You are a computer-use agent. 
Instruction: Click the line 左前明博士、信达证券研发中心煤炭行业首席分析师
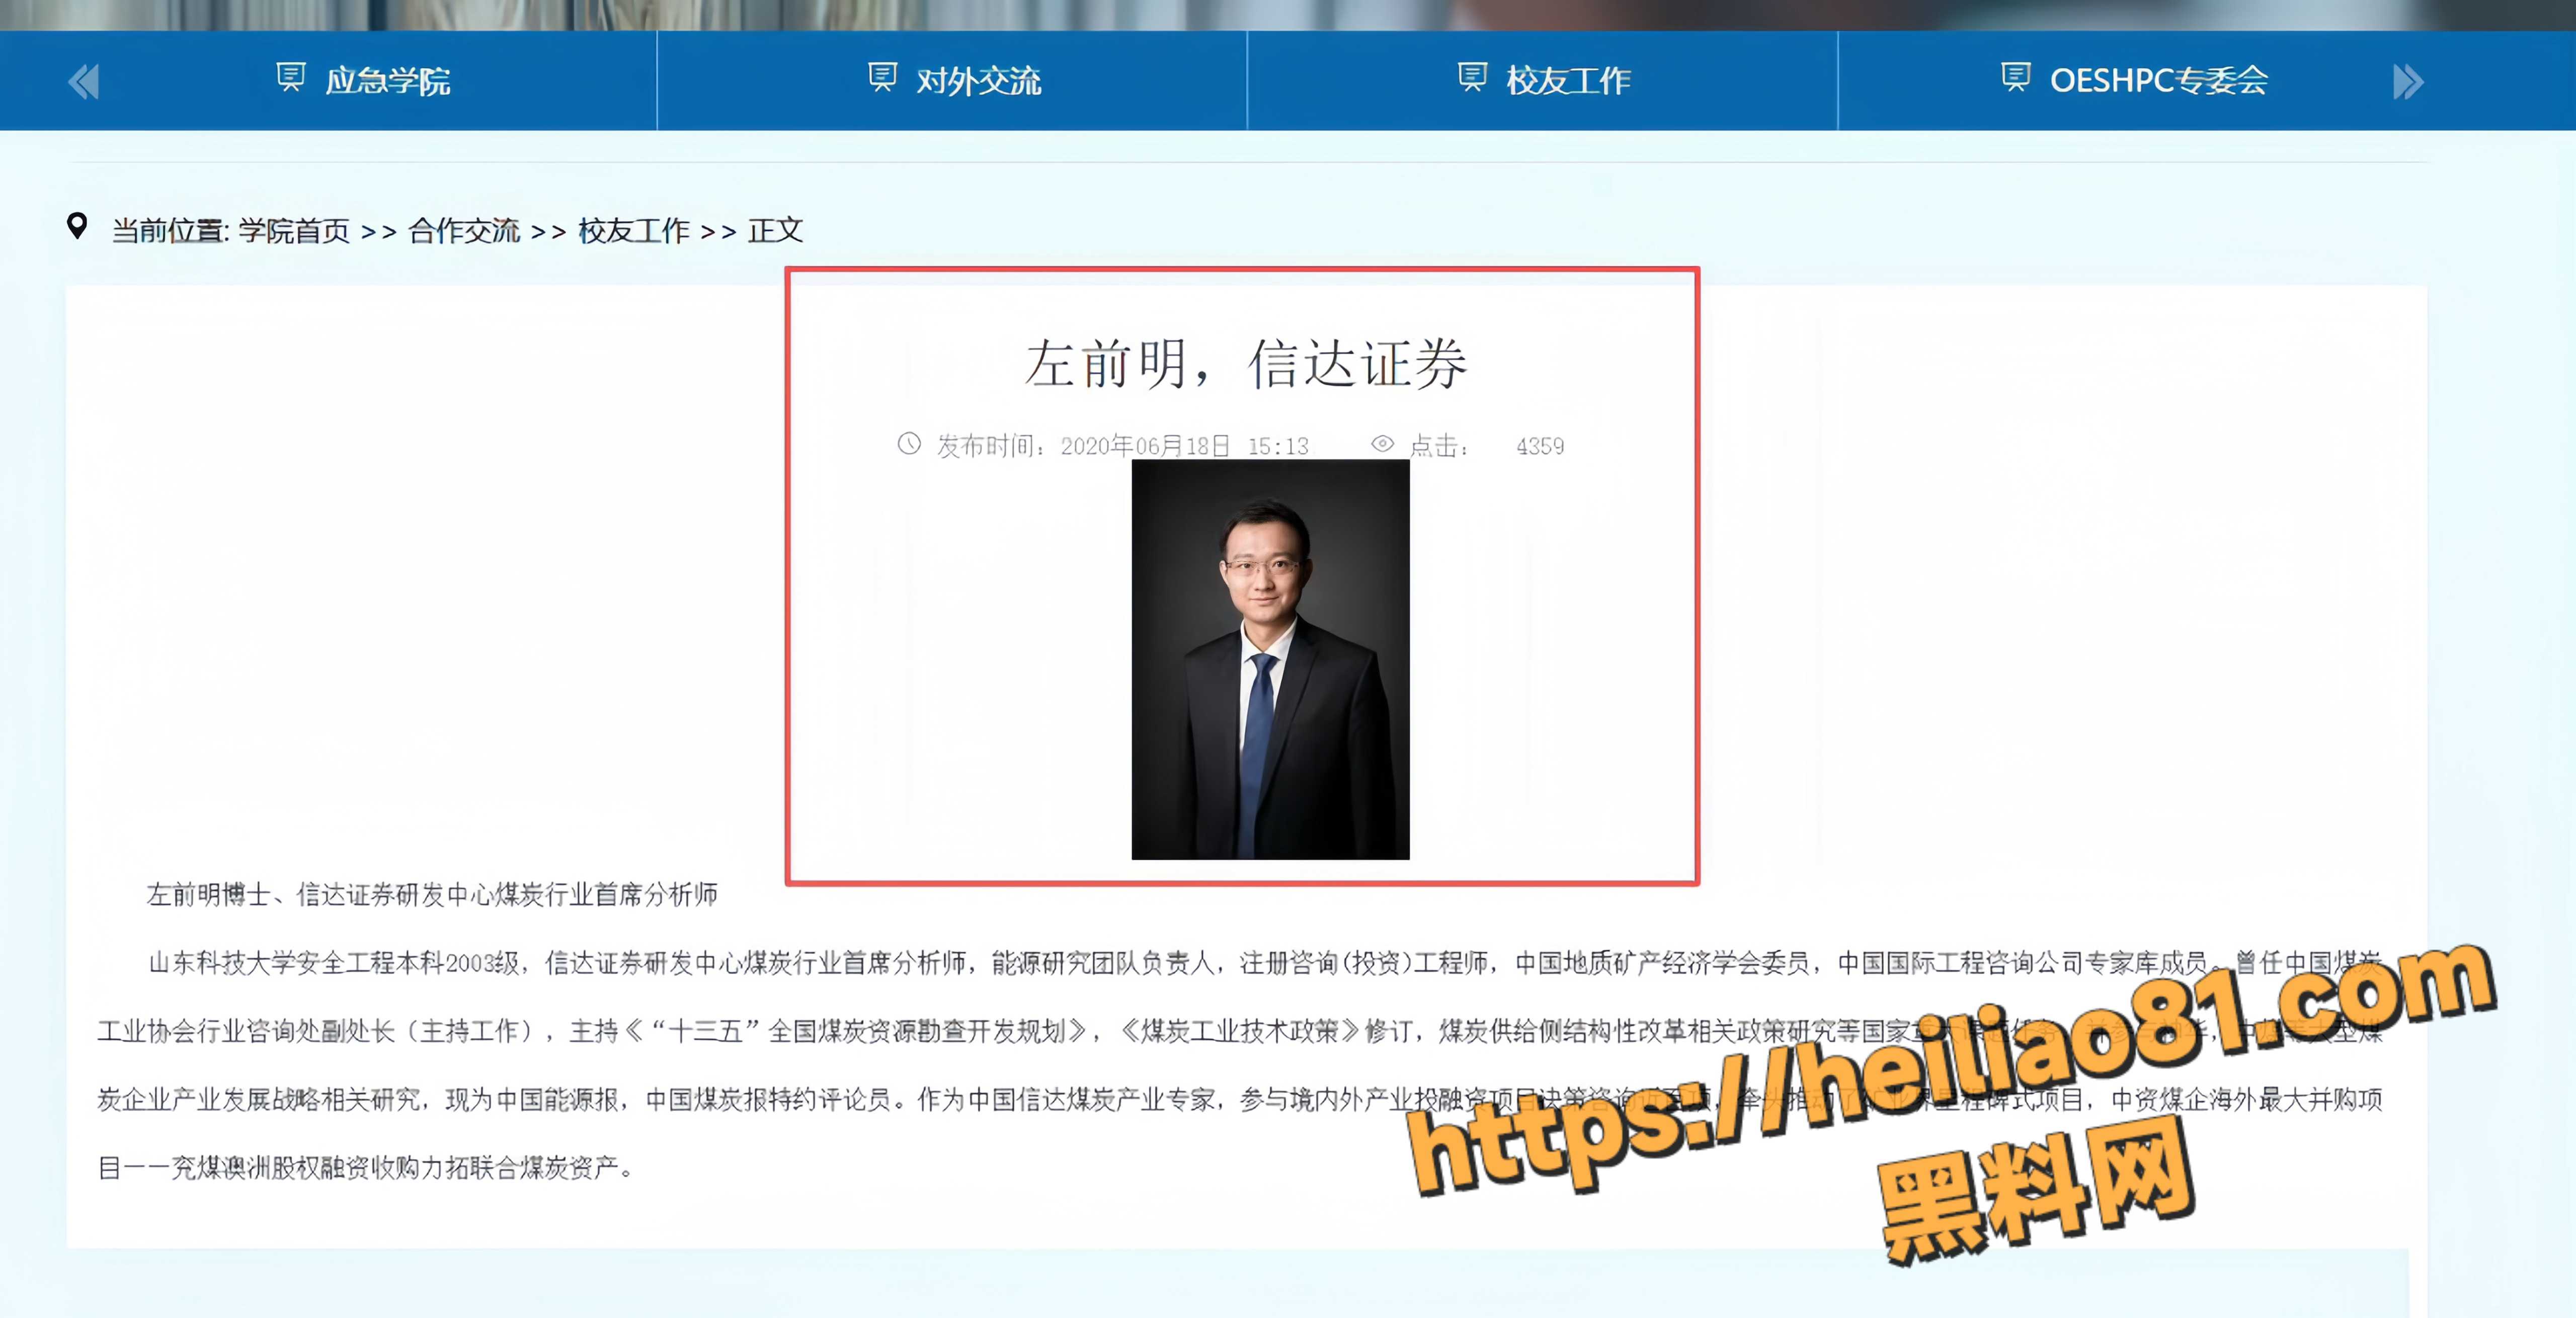432,894
